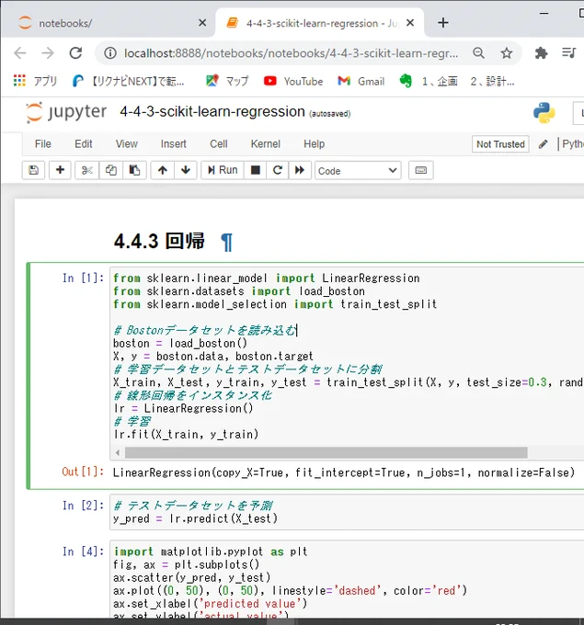The width and height of the screenshot is (584, 625).
Task: Click the Out[1] LinearRegression output text
Action: (343, 472)
